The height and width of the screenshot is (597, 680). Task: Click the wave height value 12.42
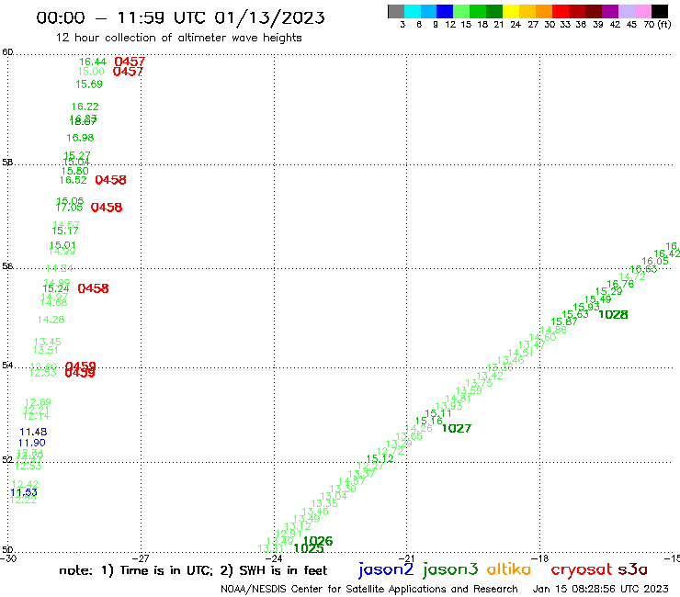pyautogui.click(x=25, y=484)
